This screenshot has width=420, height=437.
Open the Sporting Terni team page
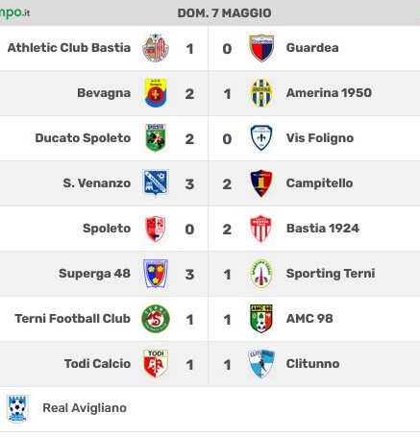coord(331,274)
